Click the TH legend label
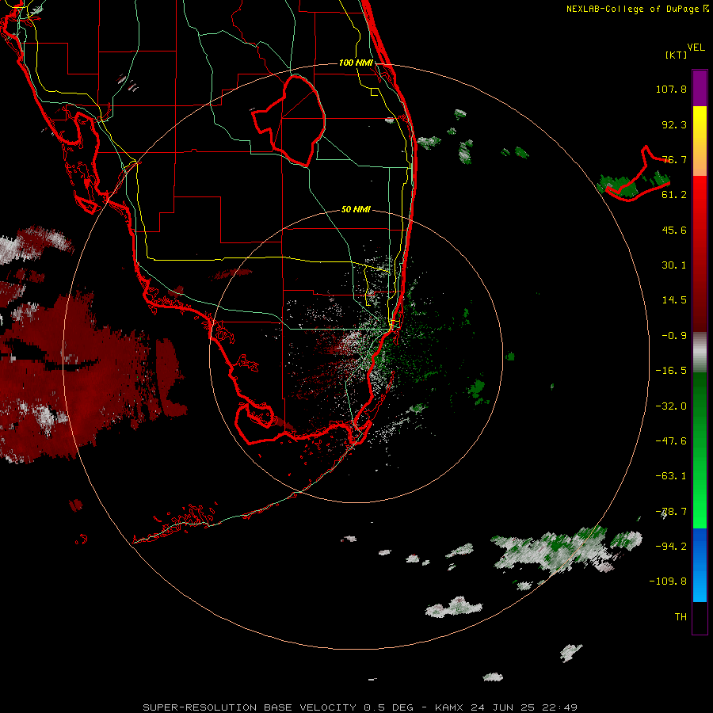Screen dimensions: 713x713 pos(681,617)
